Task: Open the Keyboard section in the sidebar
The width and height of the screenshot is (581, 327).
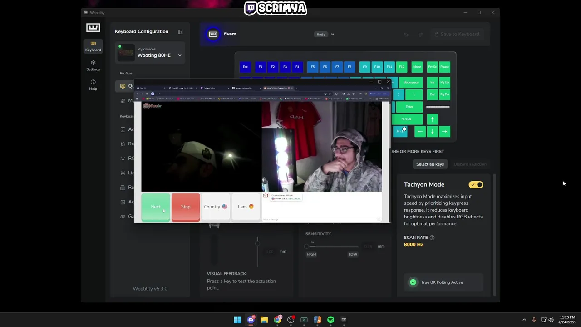Action: point(93,46)
